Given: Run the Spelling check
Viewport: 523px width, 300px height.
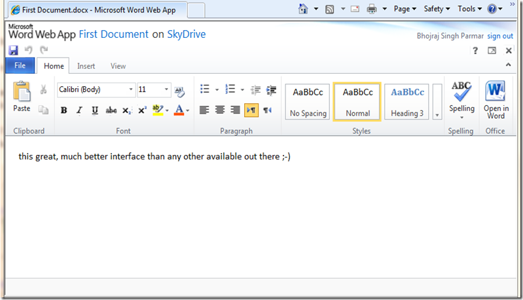Looking at the screenshot, I should click(x=461, y=100).
